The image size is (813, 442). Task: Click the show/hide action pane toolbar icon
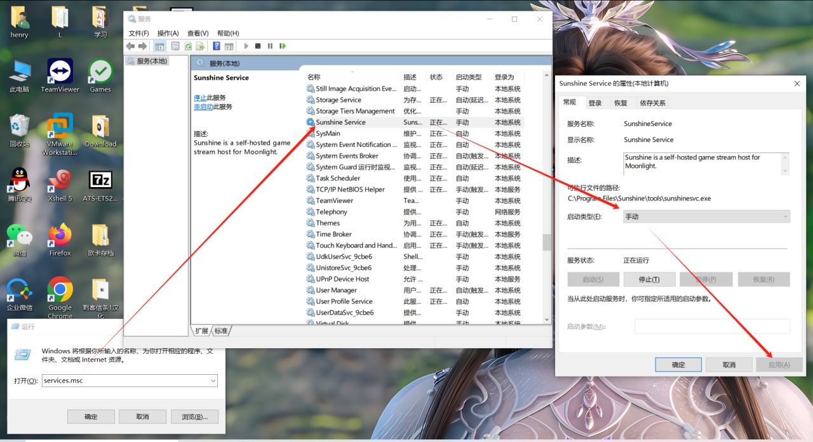[229, 46]
